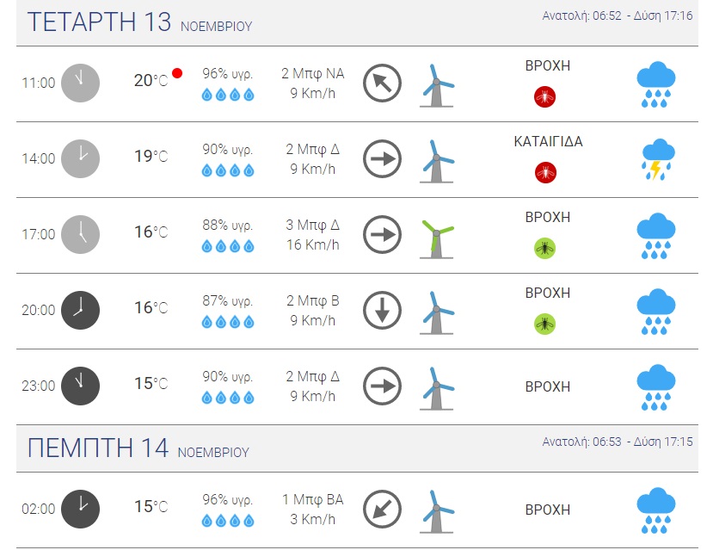Click the ΚΑΤΑΙΓΙΔΑ weather label
Image resolution: width=713 pixels, height=550 pixels.
point(548,142)
